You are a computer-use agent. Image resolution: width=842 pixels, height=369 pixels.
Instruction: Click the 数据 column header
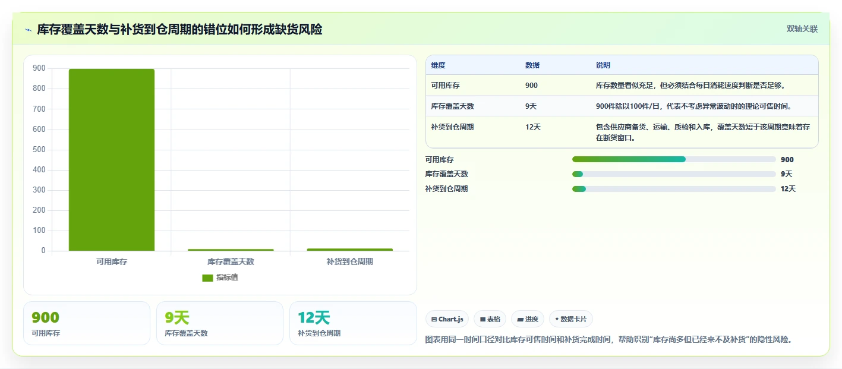(x=532, y=65)
